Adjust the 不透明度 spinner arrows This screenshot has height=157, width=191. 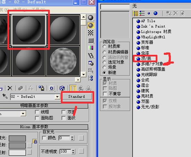click(x=73, y=152)
